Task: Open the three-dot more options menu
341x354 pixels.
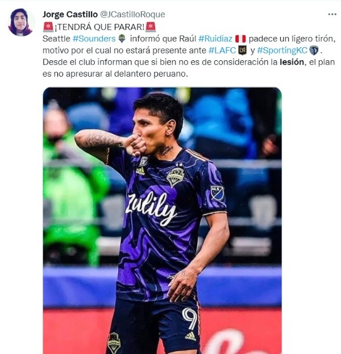Action: [x=332, y=14]
